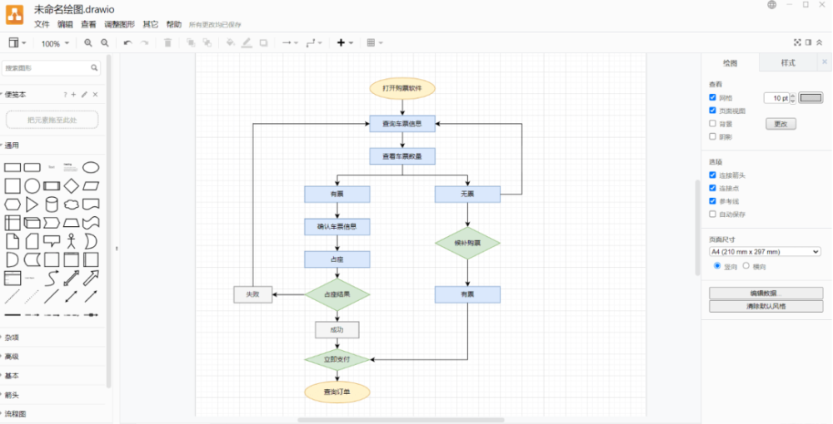
Task: Click the undo arrow icon
Action: point(127,43)
